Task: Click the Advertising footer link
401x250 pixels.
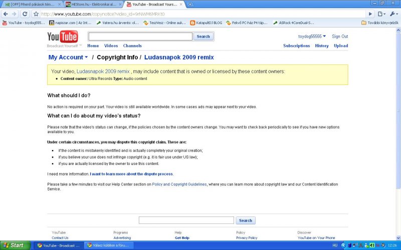Action: pos(122,238)
